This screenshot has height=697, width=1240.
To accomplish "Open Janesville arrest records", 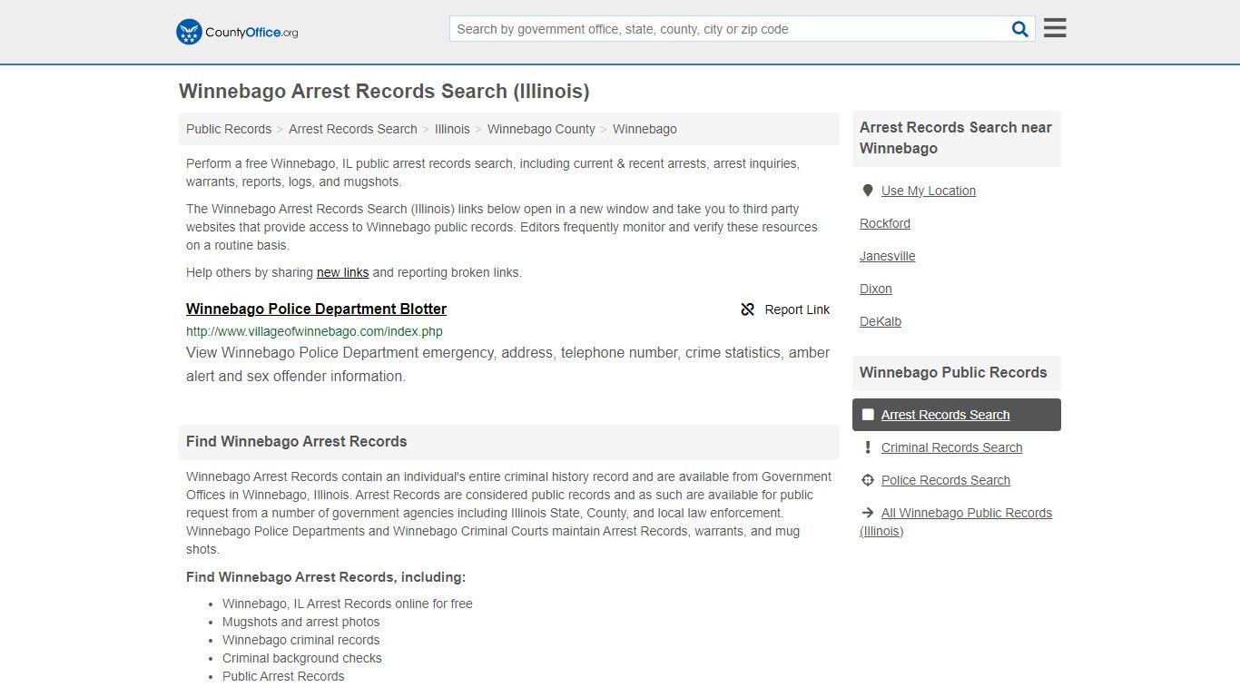I will 888,256.
